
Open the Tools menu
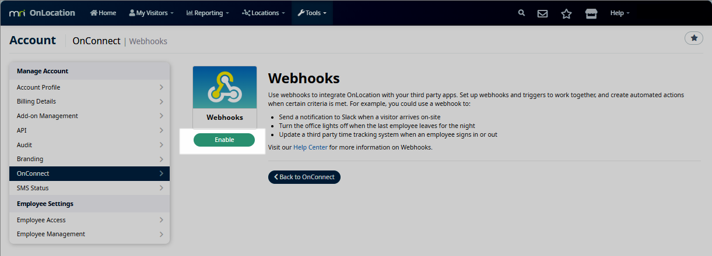(x=312, y=13)
